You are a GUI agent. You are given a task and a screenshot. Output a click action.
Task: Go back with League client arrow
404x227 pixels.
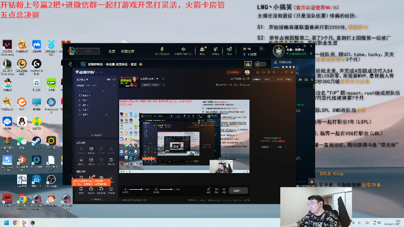[70, 64]
